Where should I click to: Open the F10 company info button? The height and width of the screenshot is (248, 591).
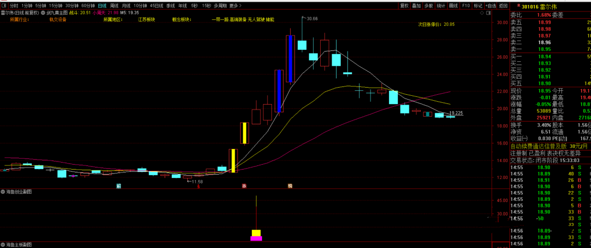tap(466, 5)
